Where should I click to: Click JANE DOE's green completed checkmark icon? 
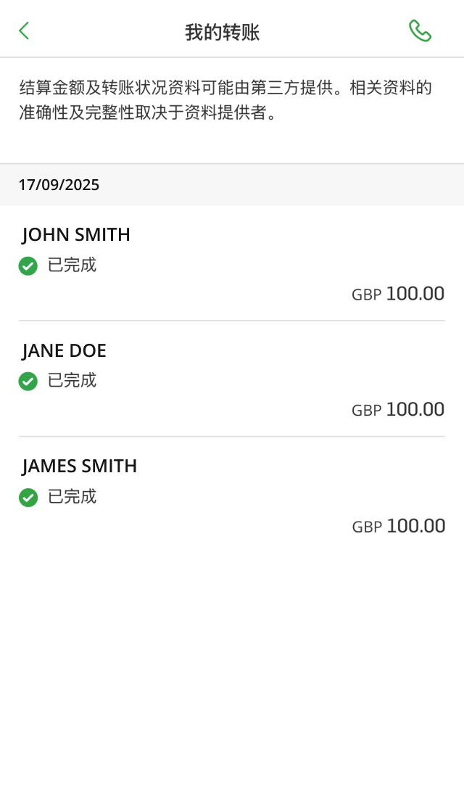pos(28,382)
